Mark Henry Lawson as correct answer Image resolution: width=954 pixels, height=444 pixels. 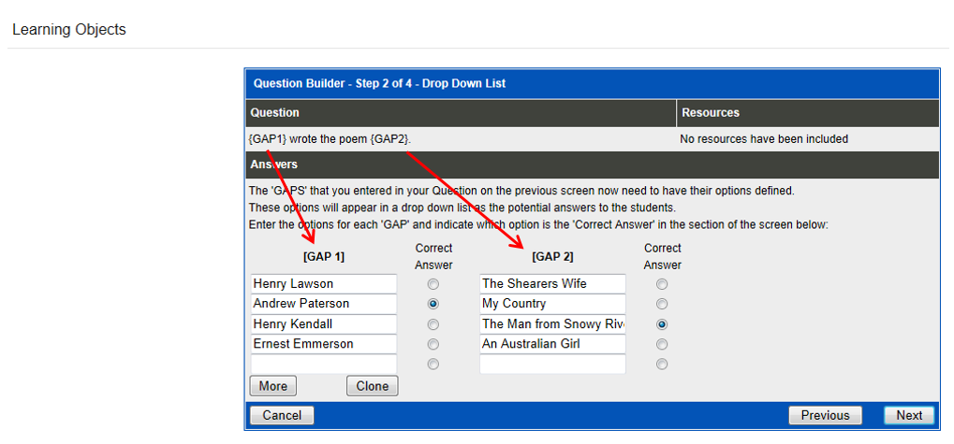tap(433, 284)
